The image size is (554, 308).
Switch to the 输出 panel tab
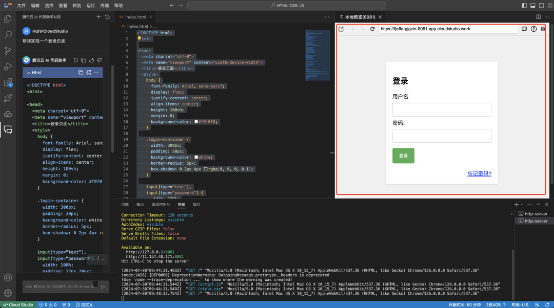[x=140, y=204]
